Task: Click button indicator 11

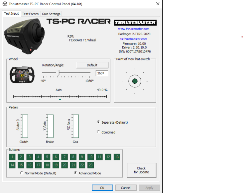Action: click(x=99, y=157)
